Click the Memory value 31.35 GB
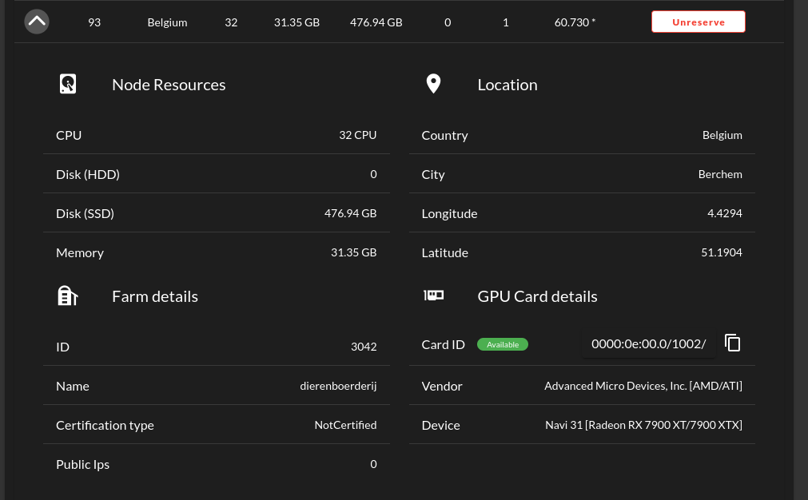Viewport: 808px width, 500px height. [x=353, y=252]
